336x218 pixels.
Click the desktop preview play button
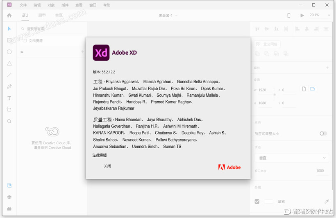pyautogui.click(x=302, y=16)
